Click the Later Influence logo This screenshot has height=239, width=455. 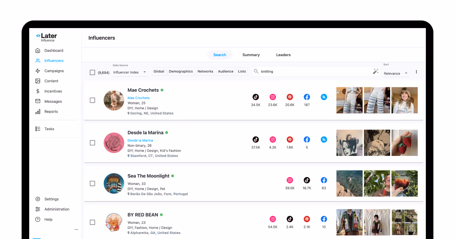coord(46,37)
